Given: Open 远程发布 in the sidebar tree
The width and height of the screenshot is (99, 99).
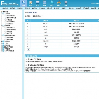Looking at the screenshot, I should pos(9,34).
